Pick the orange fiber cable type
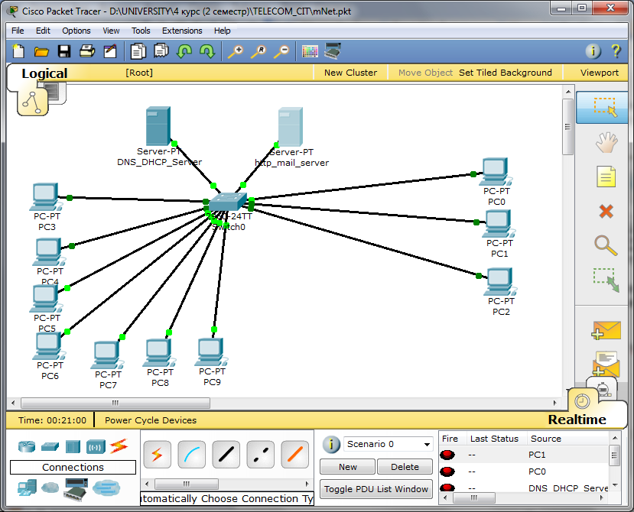Screen dimensions: 634x512 tap(294, 455)
